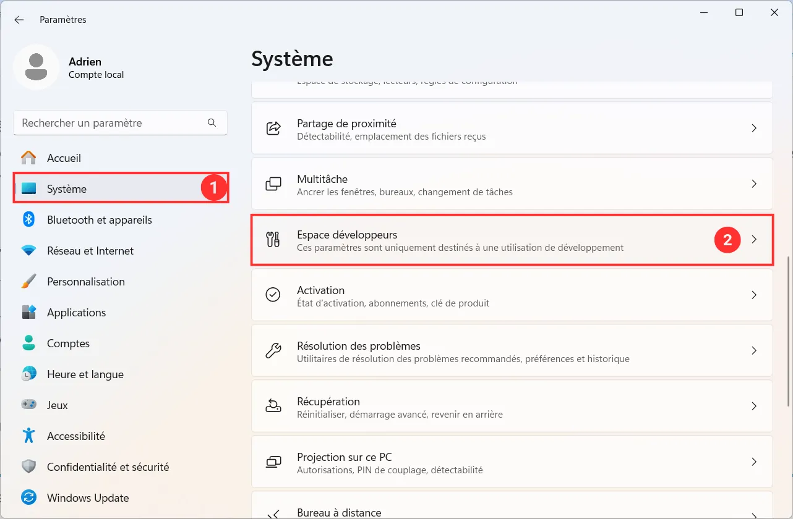Open Heure et langue settings

tap(120, 374)
